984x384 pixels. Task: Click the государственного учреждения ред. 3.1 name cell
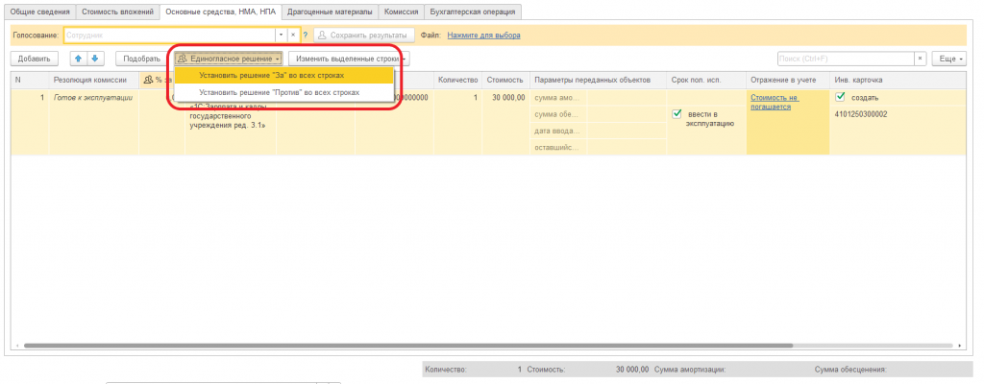(231, 120)
